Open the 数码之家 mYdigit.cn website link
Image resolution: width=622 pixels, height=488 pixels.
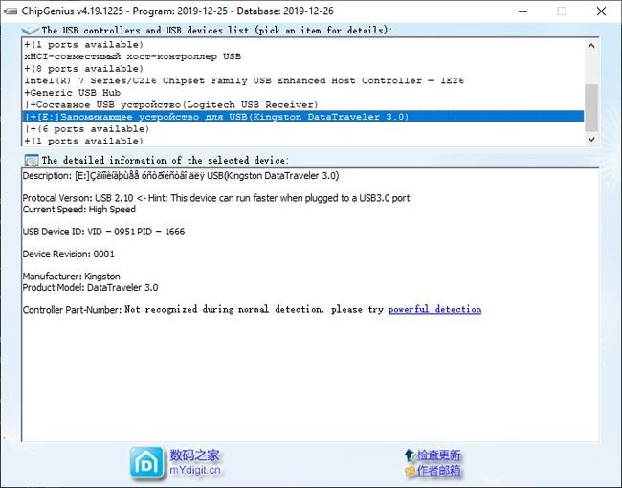click(195, 462)
